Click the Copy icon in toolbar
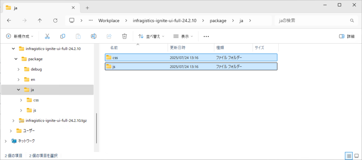The height and width of the screenshot is (160, 362). coord(63,36)
